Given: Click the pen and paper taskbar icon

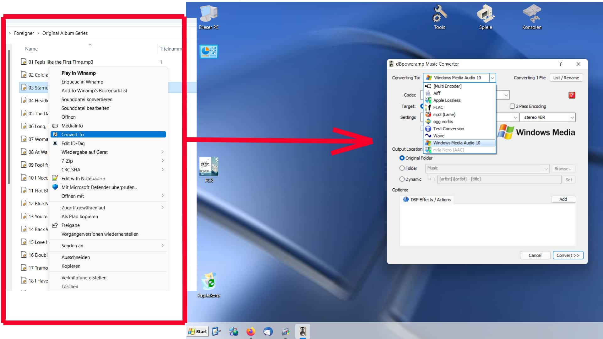Looking at the screenshot, I should click(x=285, y=331).
